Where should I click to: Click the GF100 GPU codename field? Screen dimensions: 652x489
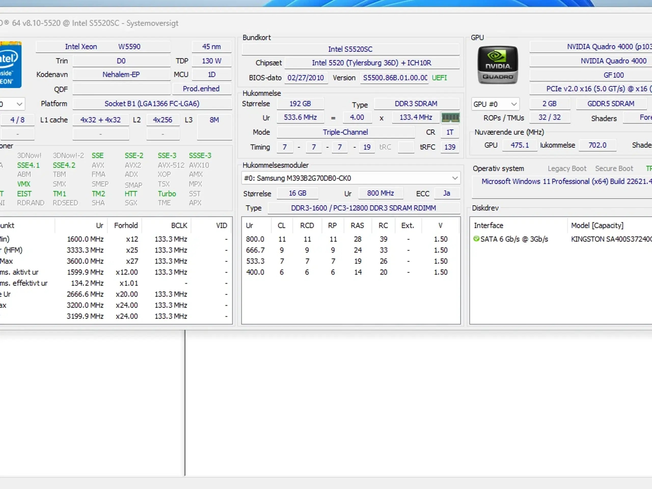point(591,75)
